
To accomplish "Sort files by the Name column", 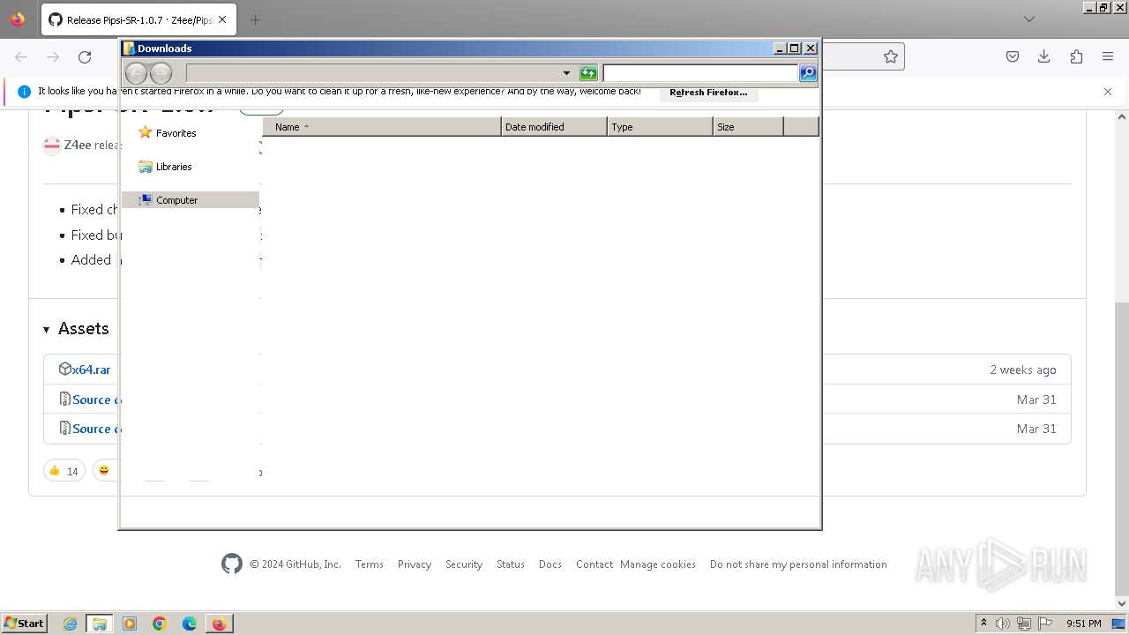I will 382,127.
